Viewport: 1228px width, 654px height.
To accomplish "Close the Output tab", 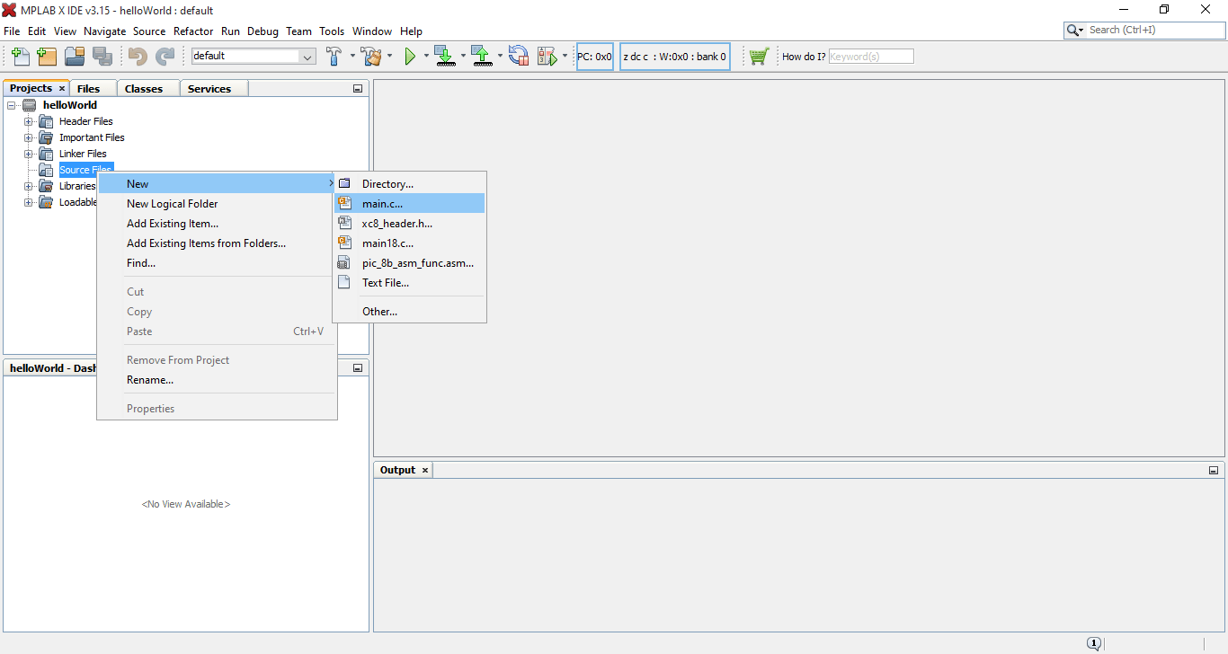I will click(425, 471).
